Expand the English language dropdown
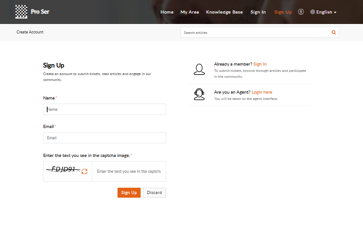Screen dimensions: 363x237 [324, 12]
